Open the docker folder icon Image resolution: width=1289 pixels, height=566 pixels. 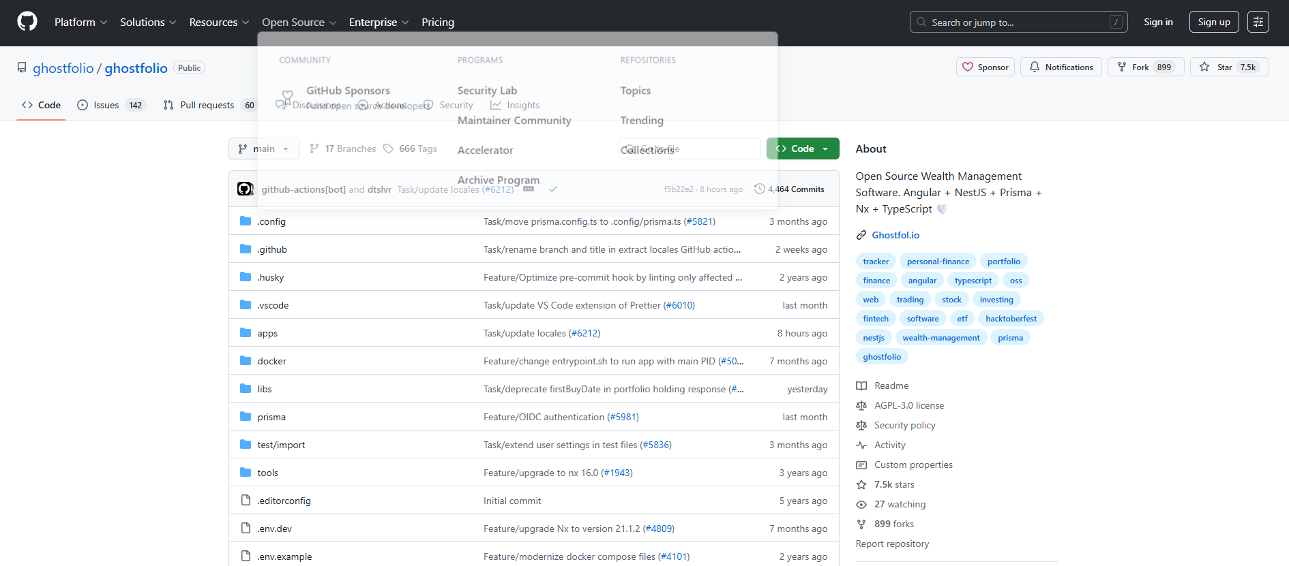(x=246, y=361)
